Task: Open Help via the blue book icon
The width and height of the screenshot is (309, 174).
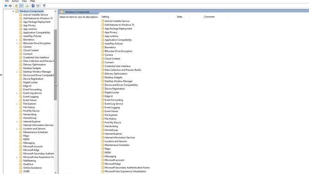Action: (x=33, y=6)
